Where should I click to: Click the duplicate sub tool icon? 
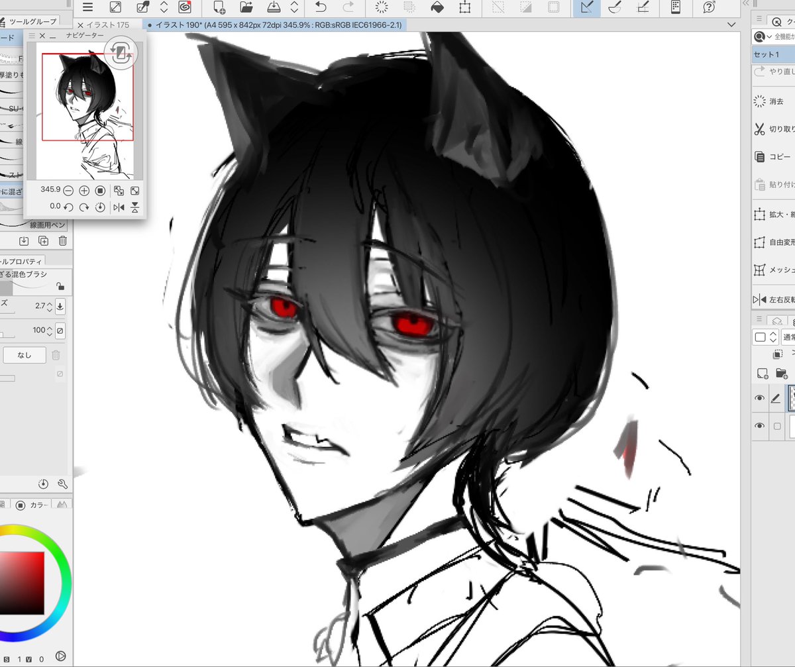(x=43, y=241)
